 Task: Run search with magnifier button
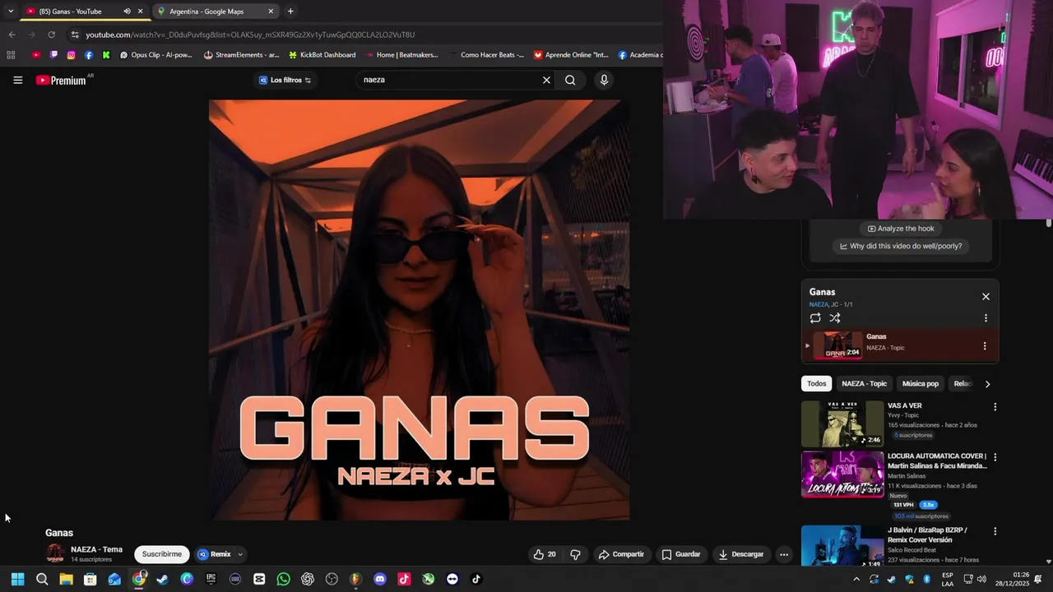570,80
